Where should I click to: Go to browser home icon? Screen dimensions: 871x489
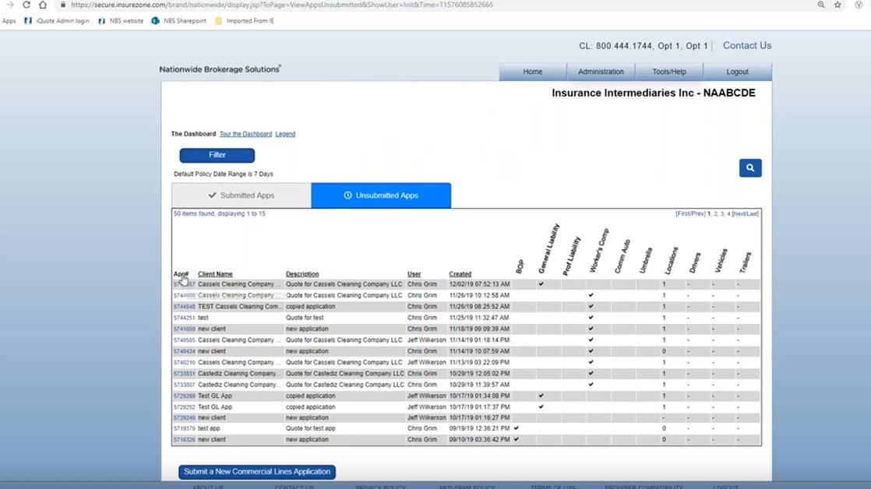click(x=43, y=5)
